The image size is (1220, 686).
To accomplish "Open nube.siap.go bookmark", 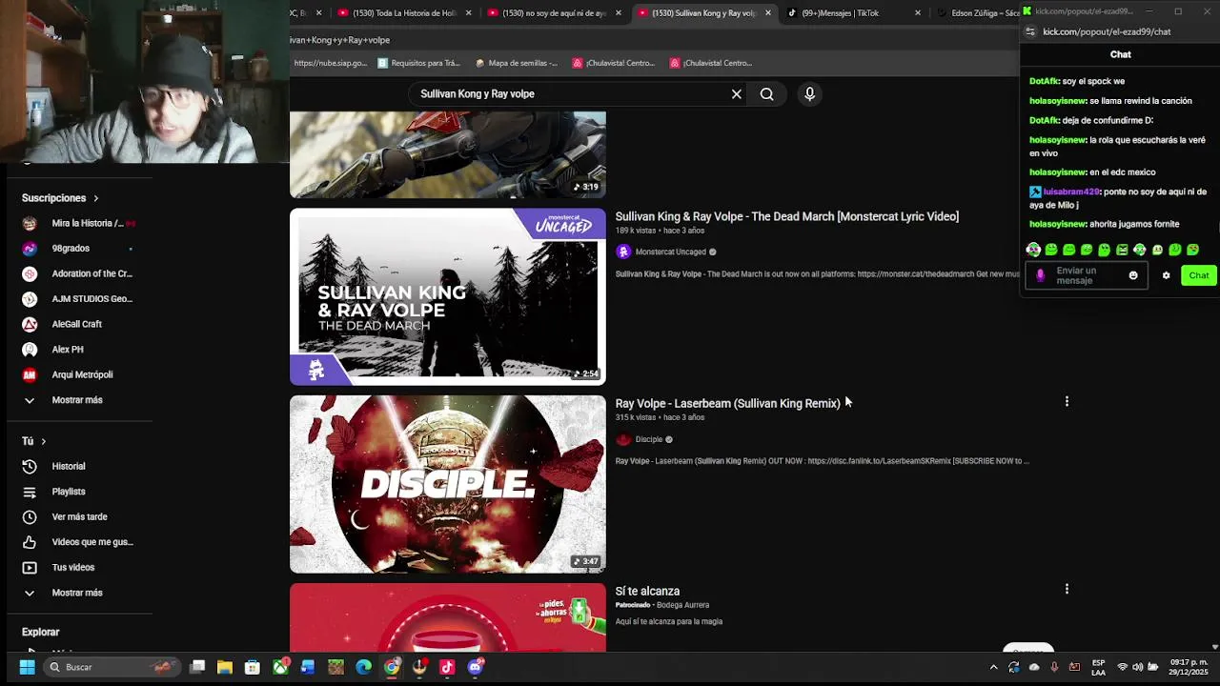I will [330, 63].
